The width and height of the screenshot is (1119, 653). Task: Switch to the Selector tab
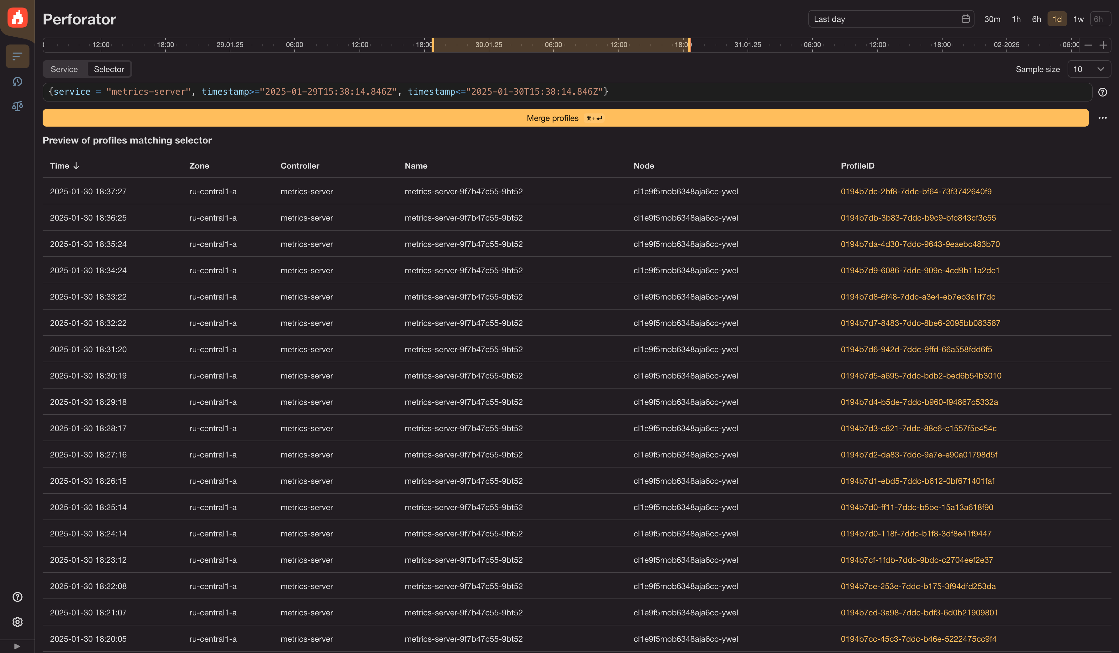point(109,69)
